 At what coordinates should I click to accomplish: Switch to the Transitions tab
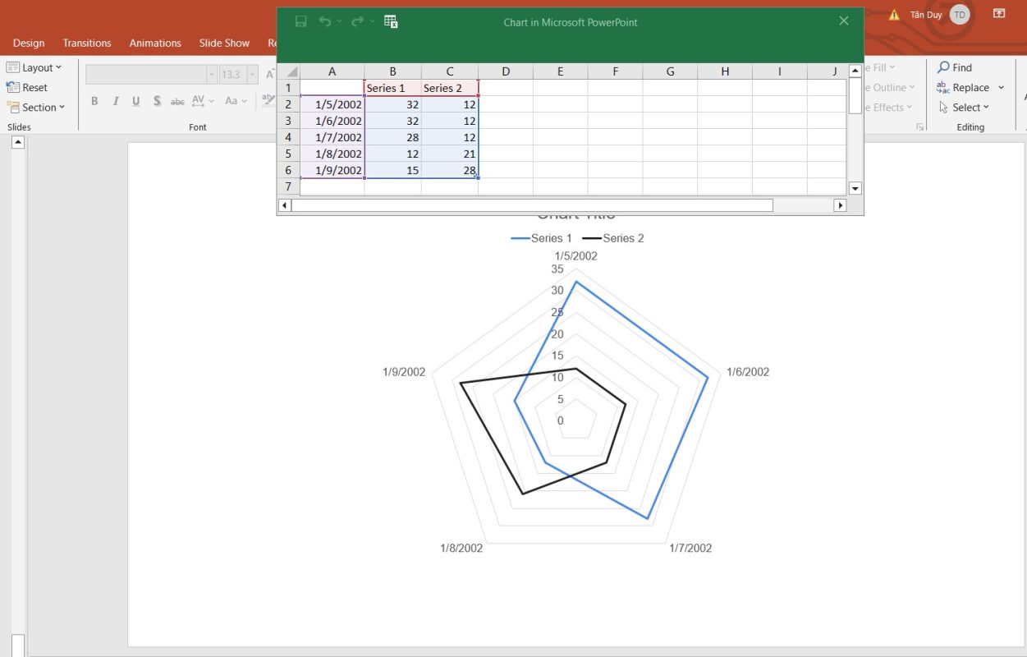pyautogui.click(x=87, y=43)
